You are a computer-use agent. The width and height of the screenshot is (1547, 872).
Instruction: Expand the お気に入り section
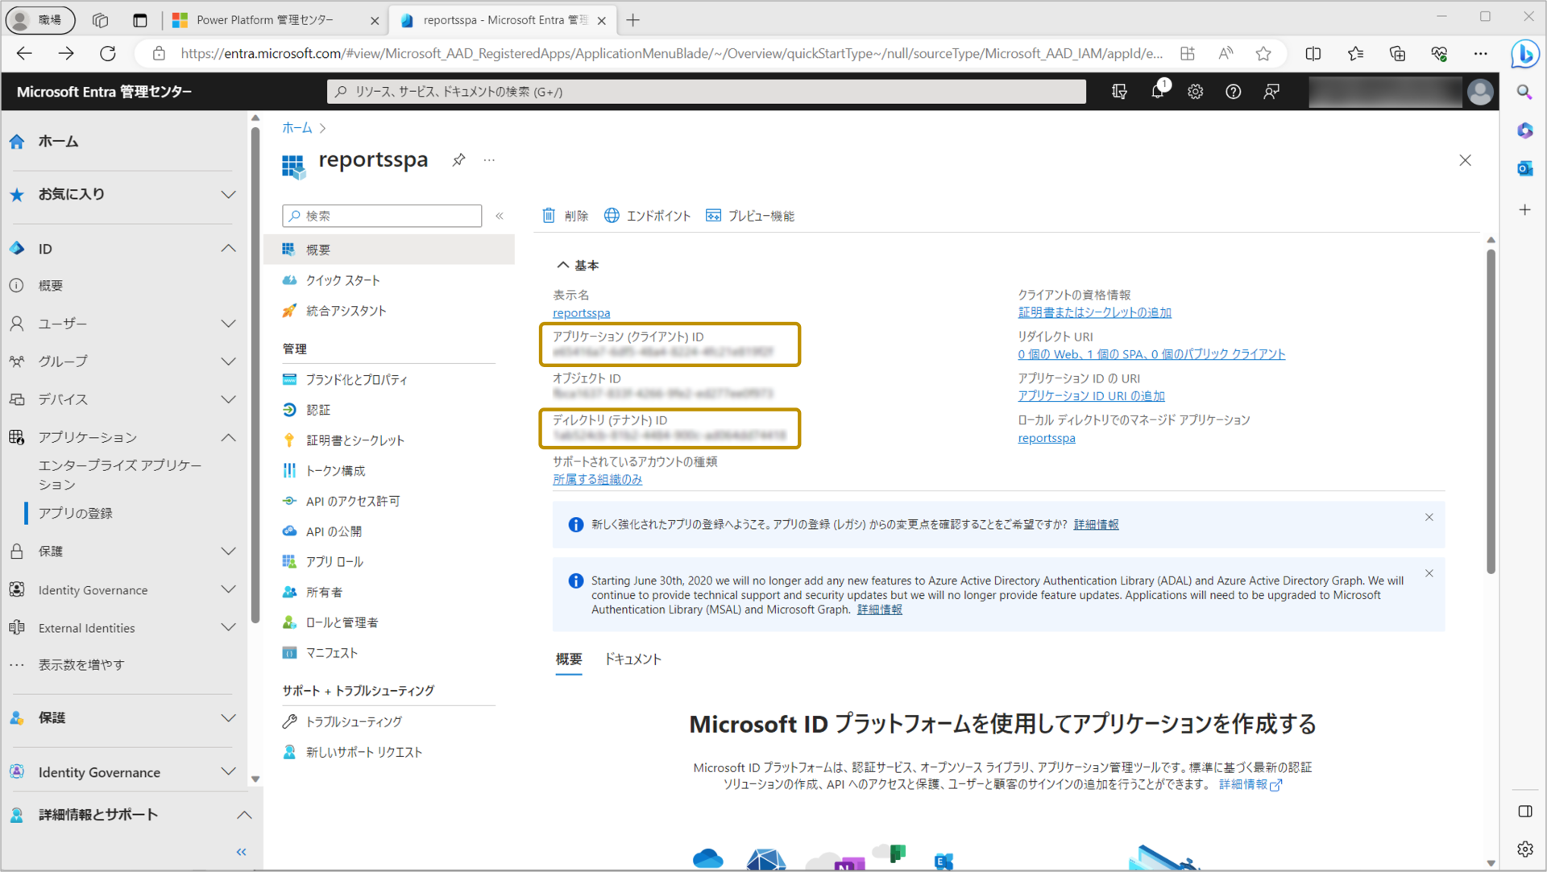click(228, 194)
